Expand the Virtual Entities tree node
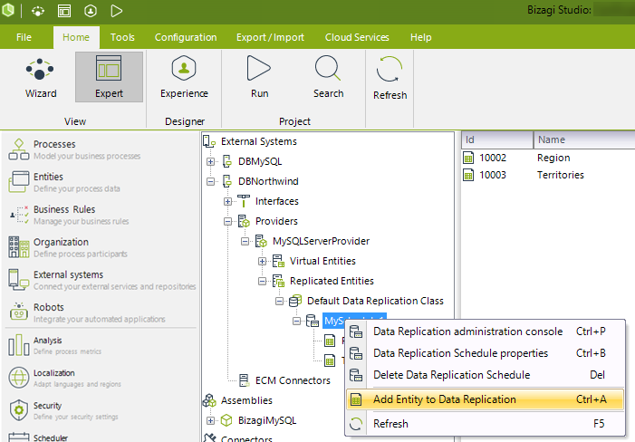This screenshot has height=442, width=635. [263, 261]
